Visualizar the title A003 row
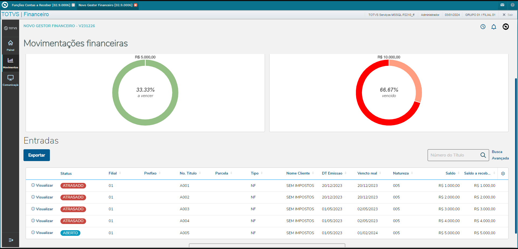This screenshot has height=249, width=518. [42, 209]
